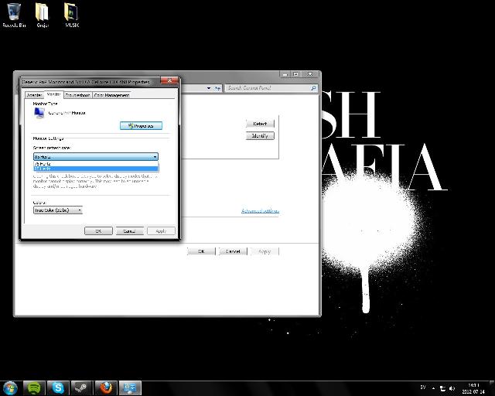Click the Windows Start orb
Viewport: 495px width, 396px height.
pyautogui.click(x=10, y=388)
